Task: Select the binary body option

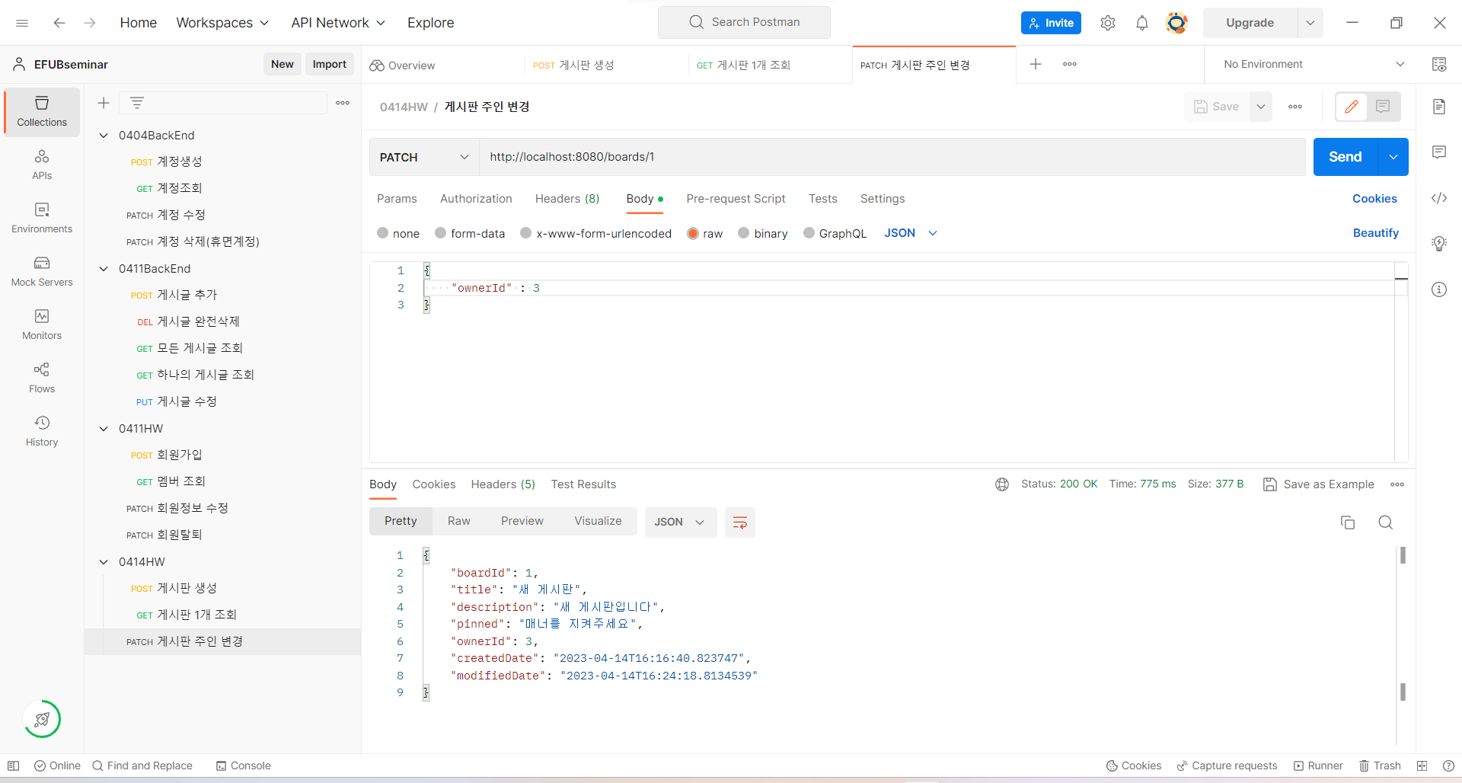Action: click(x=744, y=233)
